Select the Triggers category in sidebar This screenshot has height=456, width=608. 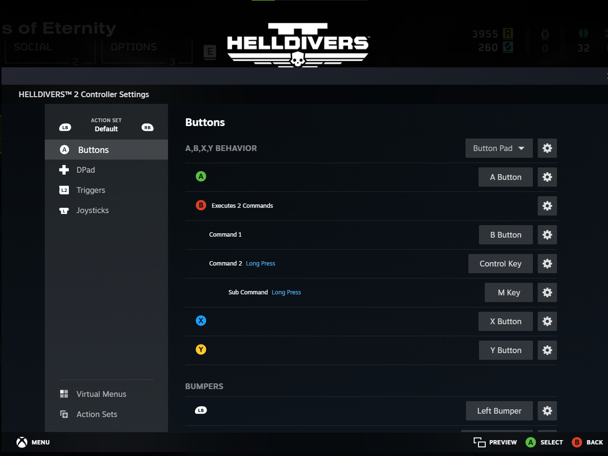[x=106, y=190]
